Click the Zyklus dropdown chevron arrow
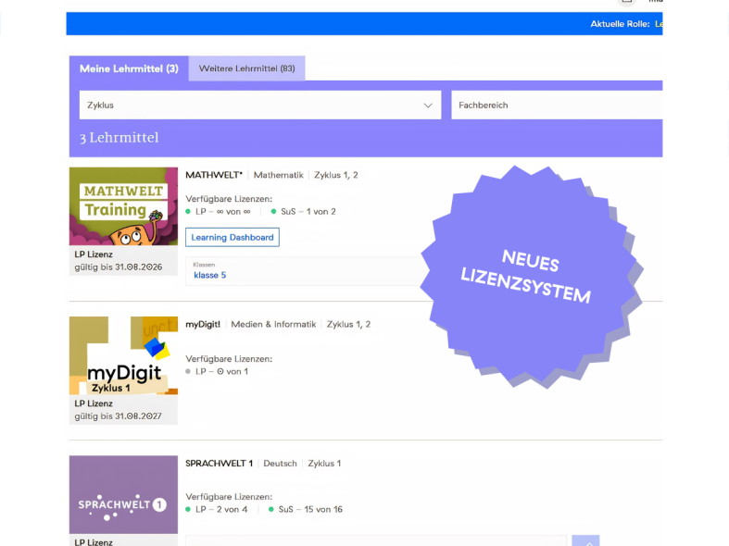The width and height of the screenshot is (729, 546). [428, 105]
